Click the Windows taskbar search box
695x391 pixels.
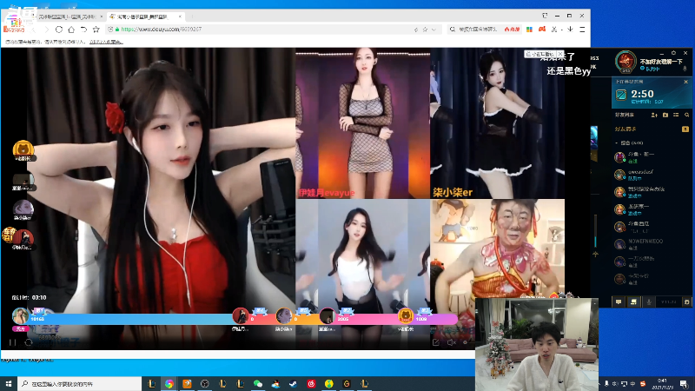[80, 384]
